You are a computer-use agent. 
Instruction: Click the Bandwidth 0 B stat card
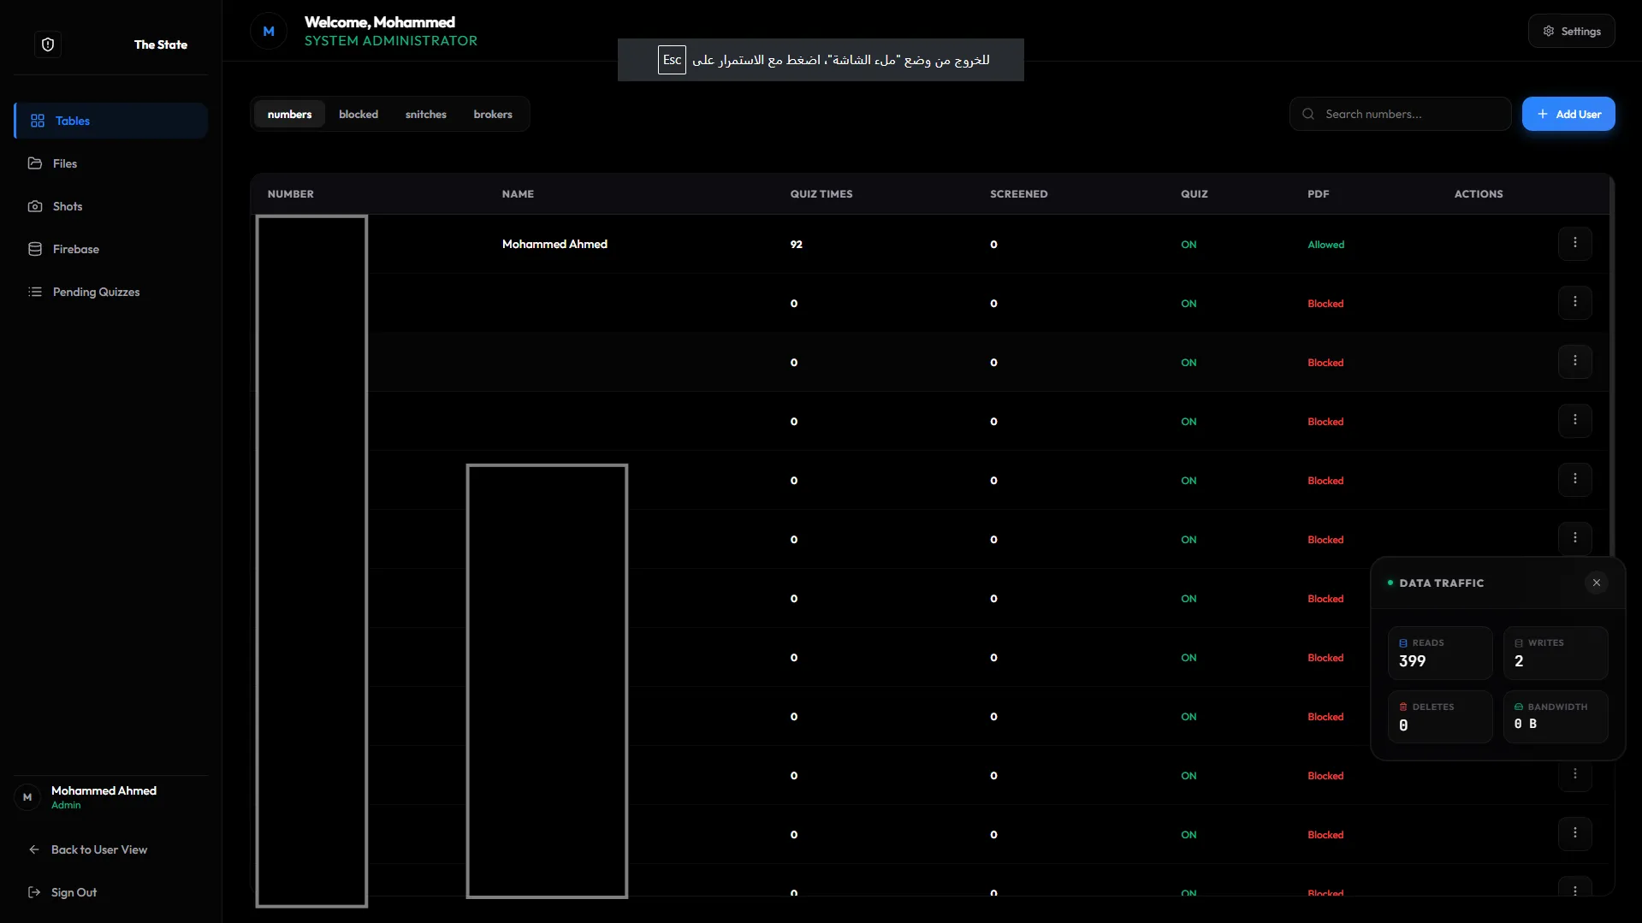[x=1556, y=717]
